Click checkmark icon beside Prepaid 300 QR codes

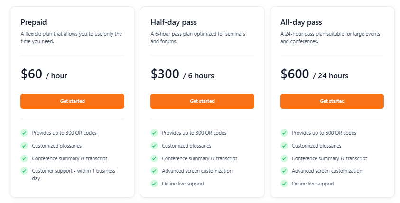click(24, 133)
